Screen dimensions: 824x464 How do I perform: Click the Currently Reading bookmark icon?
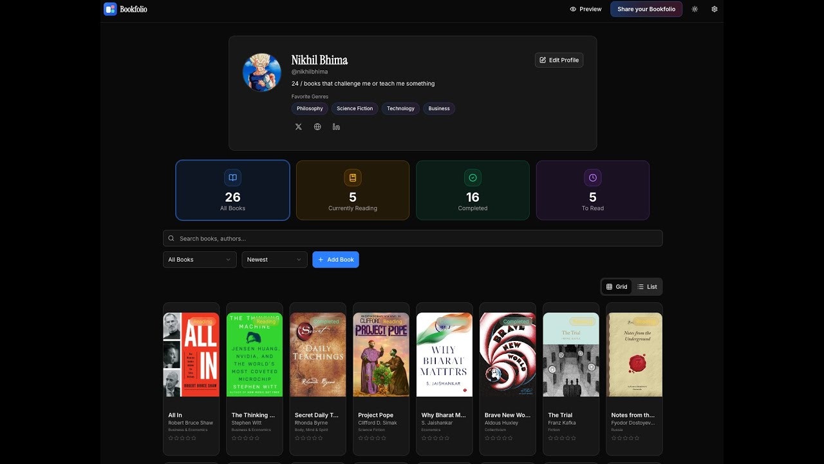click(x=352, y=177)
